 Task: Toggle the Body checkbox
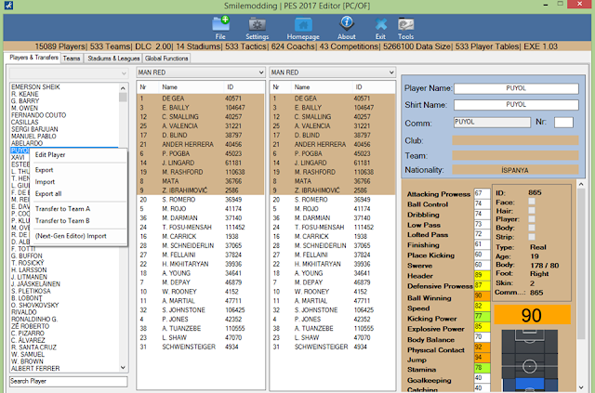(x=532, y=228)
